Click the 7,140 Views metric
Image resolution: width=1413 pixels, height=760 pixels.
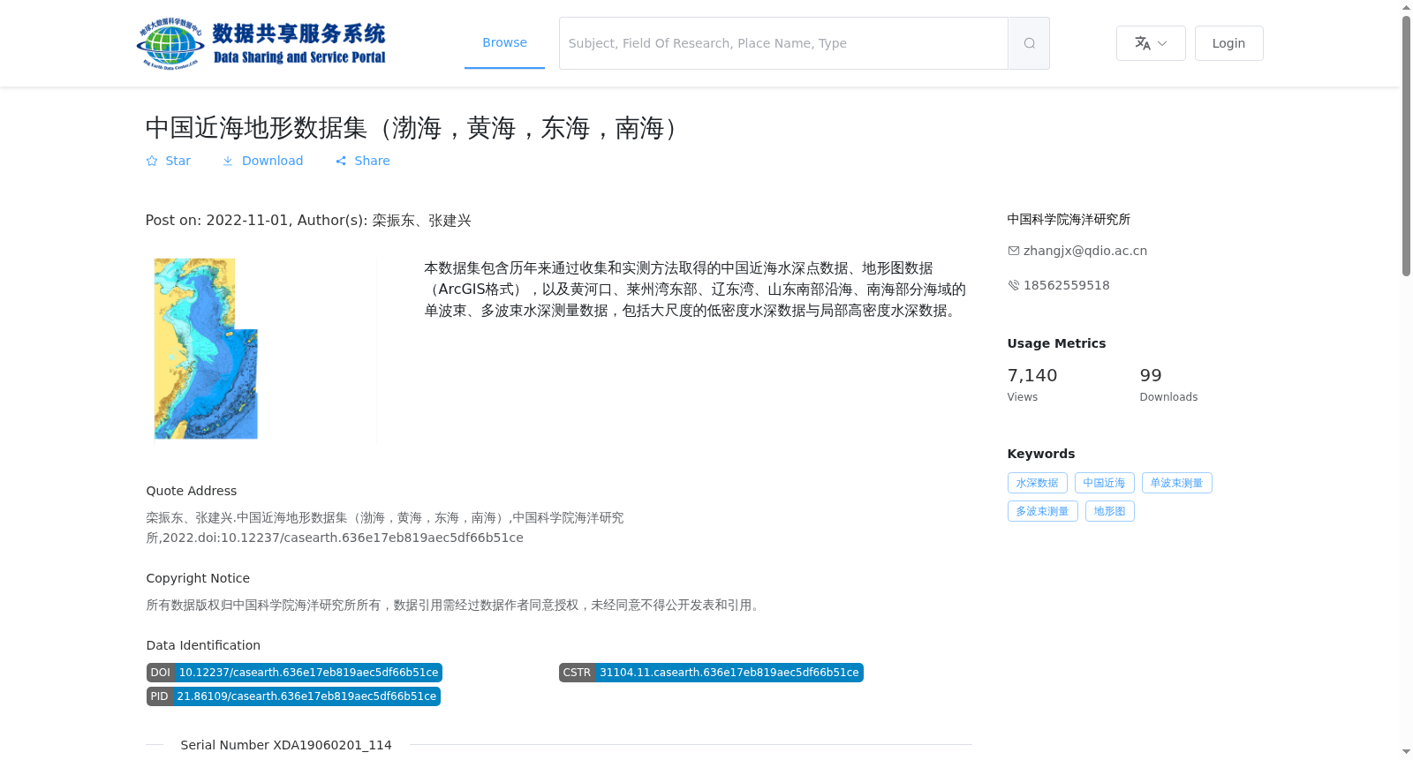click(x=1032, y=385)
